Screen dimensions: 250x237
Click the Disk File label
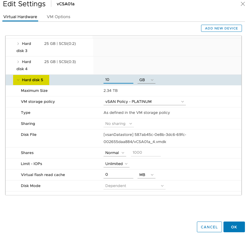pos(29,135)
